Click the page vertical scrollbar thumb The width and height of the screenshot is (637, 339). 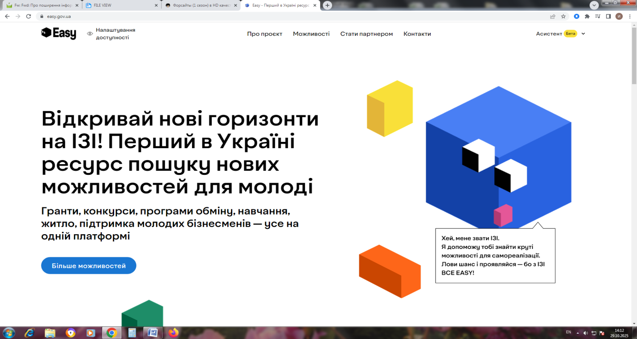tap(634, 56)
